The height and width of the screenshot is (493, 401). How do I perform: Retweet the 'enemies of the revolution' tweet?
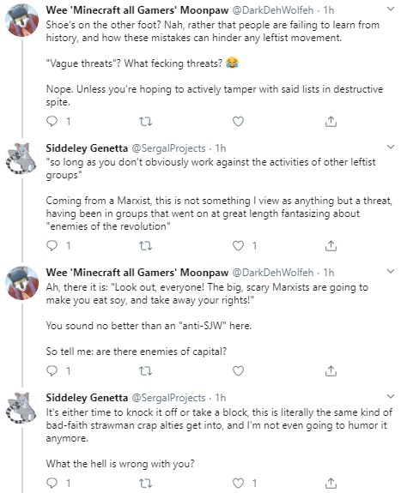[x=145, y=245]
